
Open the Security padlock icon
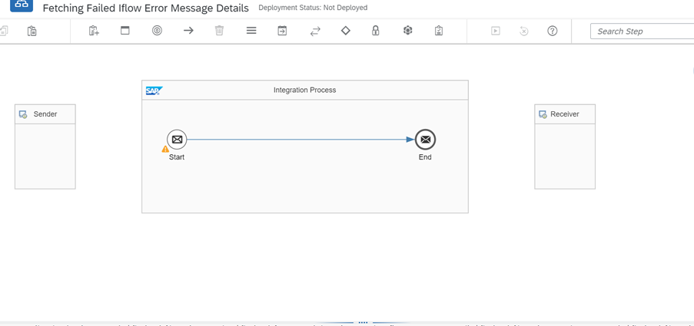(375, 31)
